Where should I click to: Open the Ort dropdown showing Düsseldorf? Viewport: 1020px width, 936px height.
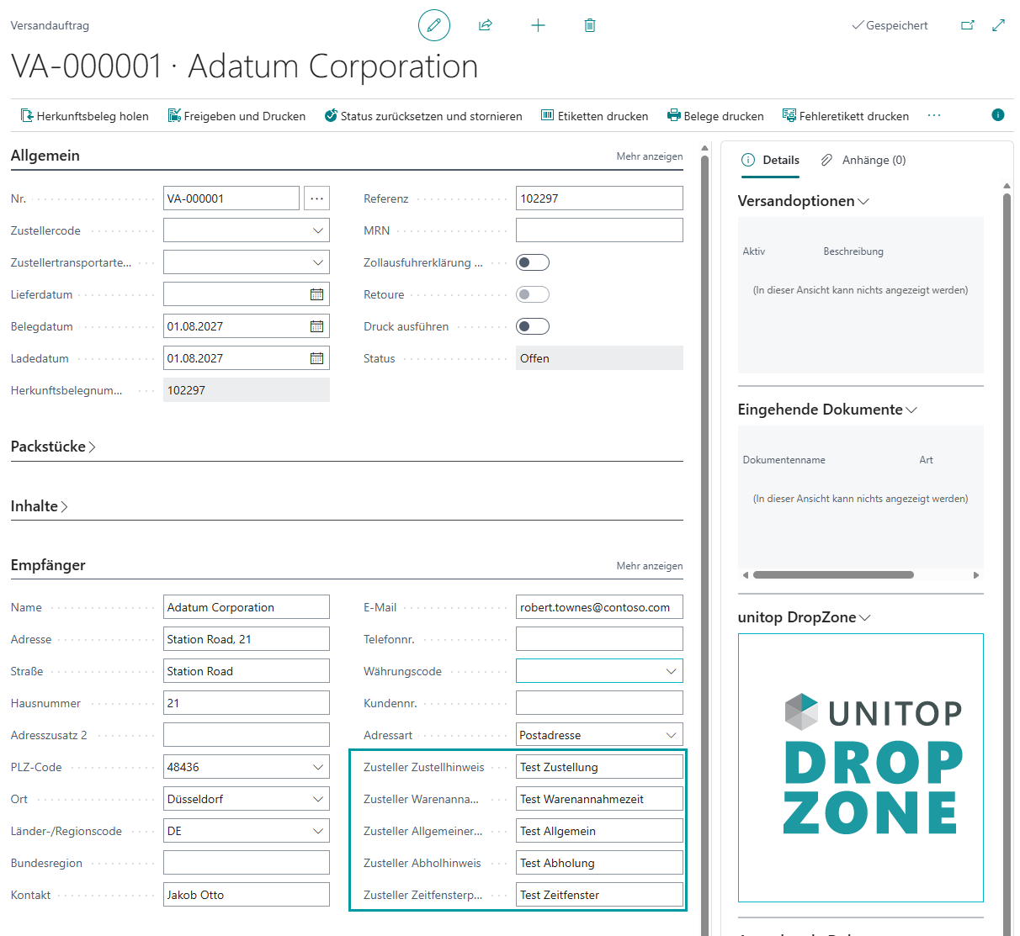pos(318,799)
